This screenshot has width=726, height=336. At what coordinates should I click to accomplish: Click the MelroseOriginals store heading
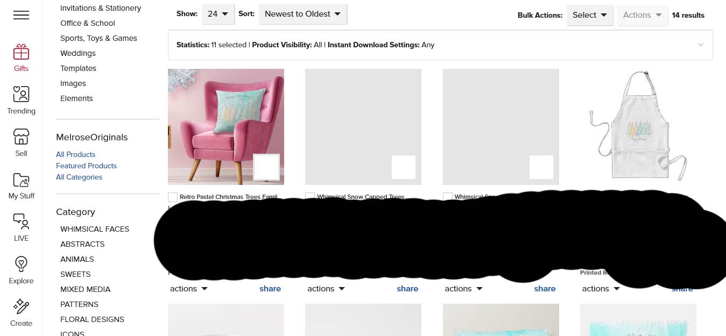pos(92,137)
